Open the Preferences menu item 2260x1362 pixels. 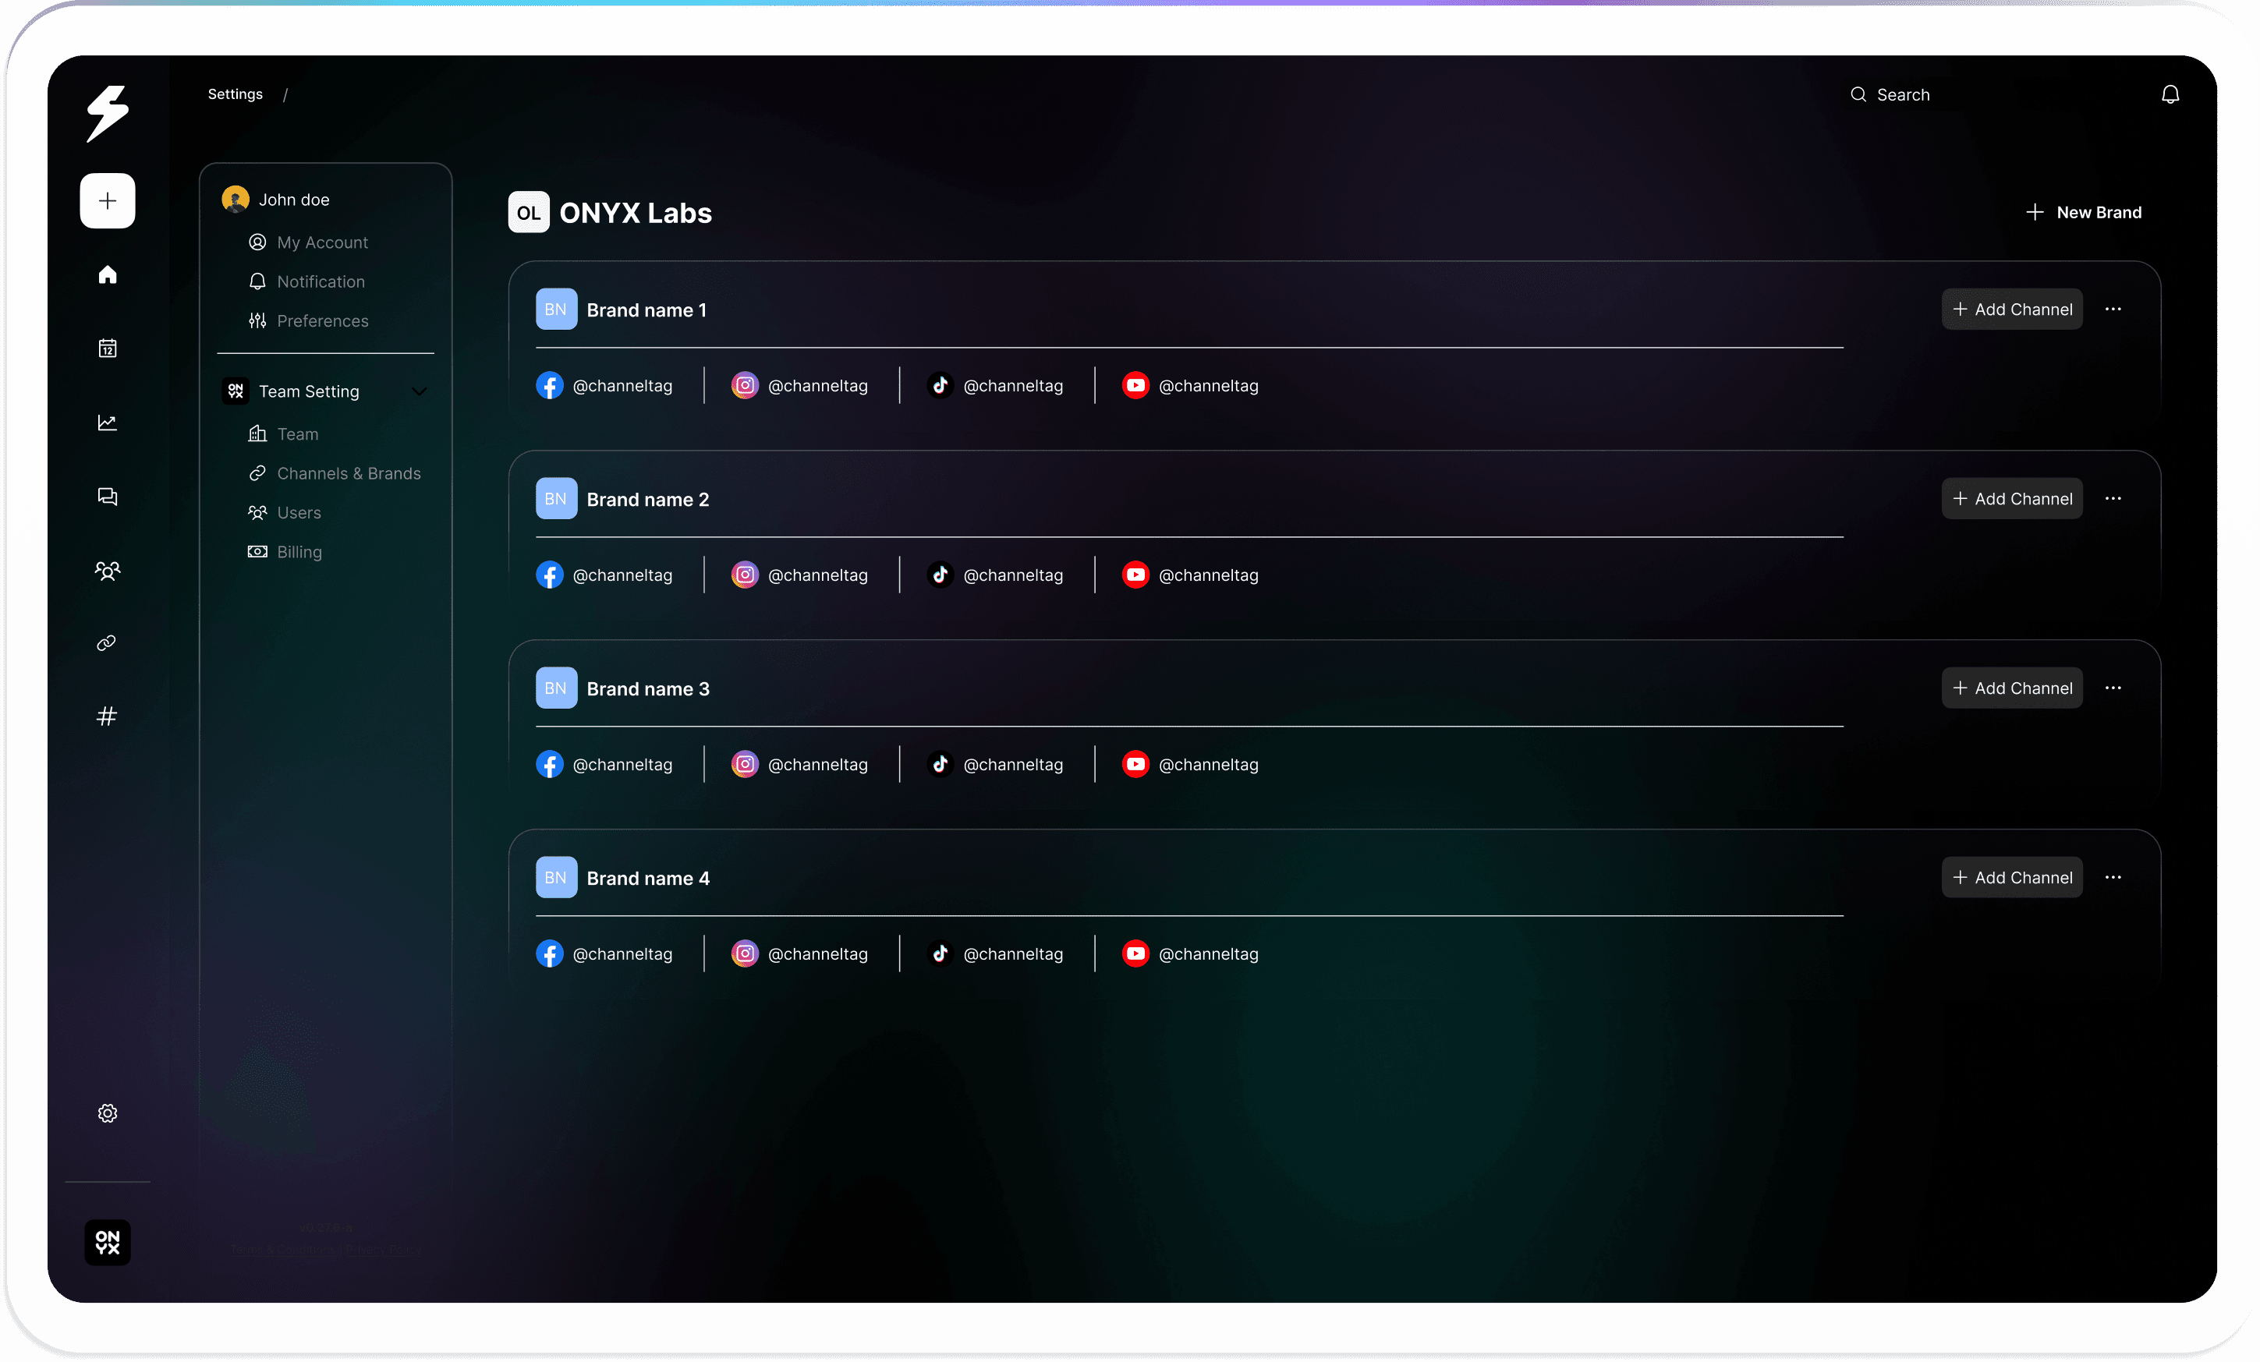[322, 321]
